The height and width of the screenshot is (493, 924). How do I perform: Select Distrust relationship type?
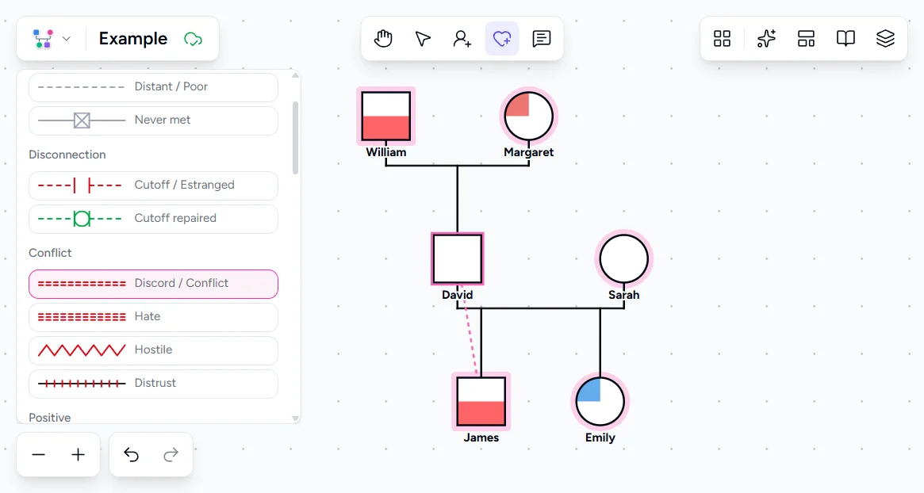[153, 384]
